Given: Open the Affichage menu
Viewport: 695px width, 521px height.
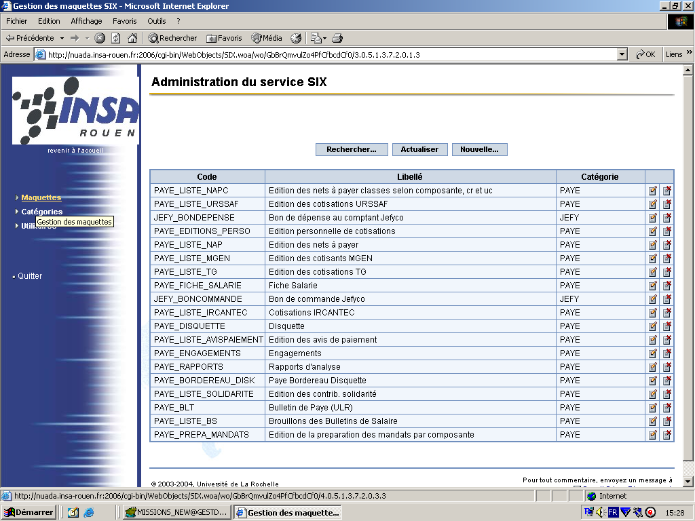Looking at the screenshot, I should pyautogui.click(x=86, y=21).
